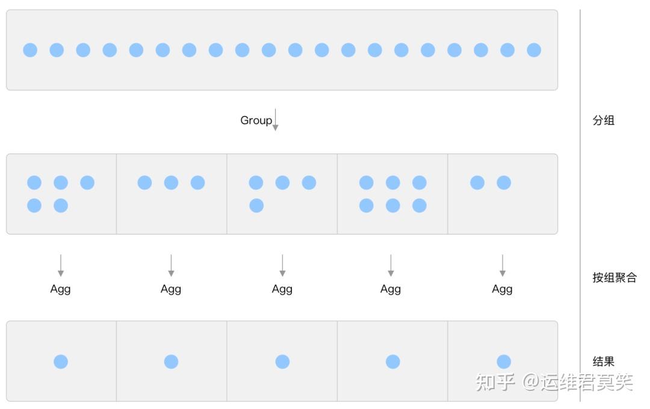Click the middle Agg label
Viewport: 650px width, 409px height.
(x=282, y=289)
